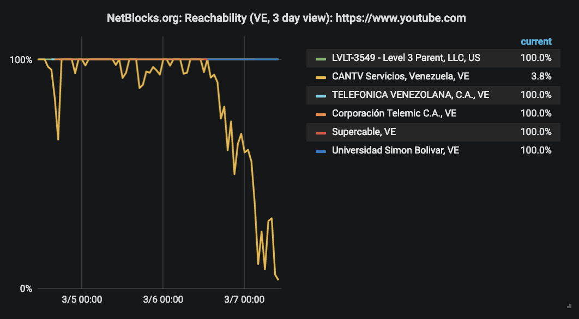Viewport: 579px width, 319px height.
Task: Toggle the Corporación Telemic C.A. series
Action: tap(394, 113)
